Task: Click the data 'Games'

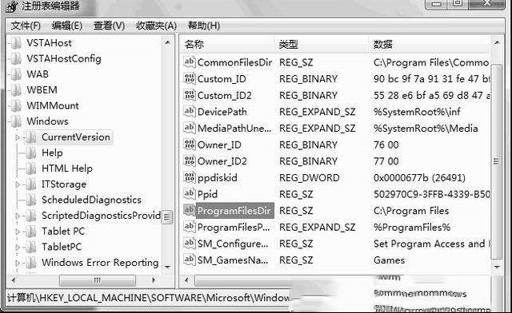Action: click(390, 260)
